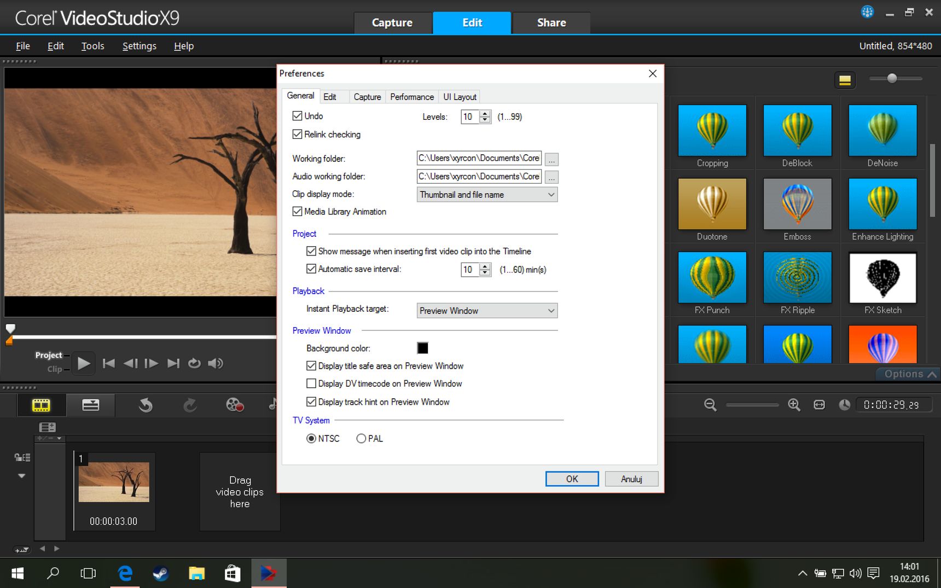Viewport: 941px width, 588px height.
Task: Select the FX Sketch filter thumbnail
Action: tap(883, 278)
